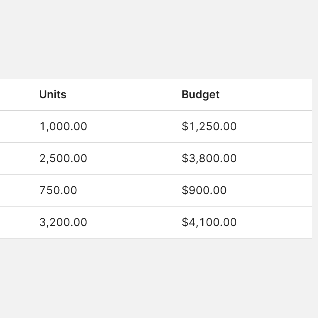Select the $3,800.00 budget cell

click(209, 159)
